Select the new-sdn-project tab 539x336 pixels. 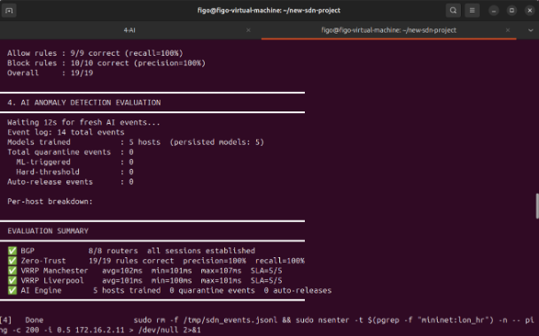pos(388,30)
